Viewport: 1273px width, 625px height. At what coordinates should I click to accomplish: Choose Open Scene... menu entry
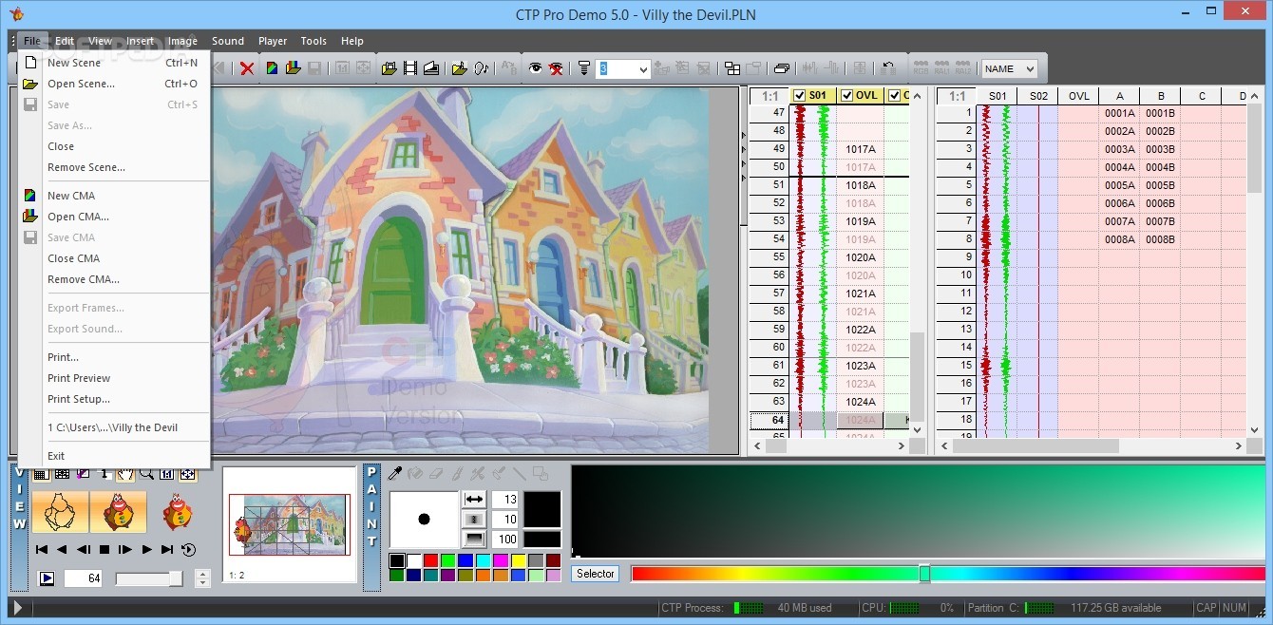point(114,84)
